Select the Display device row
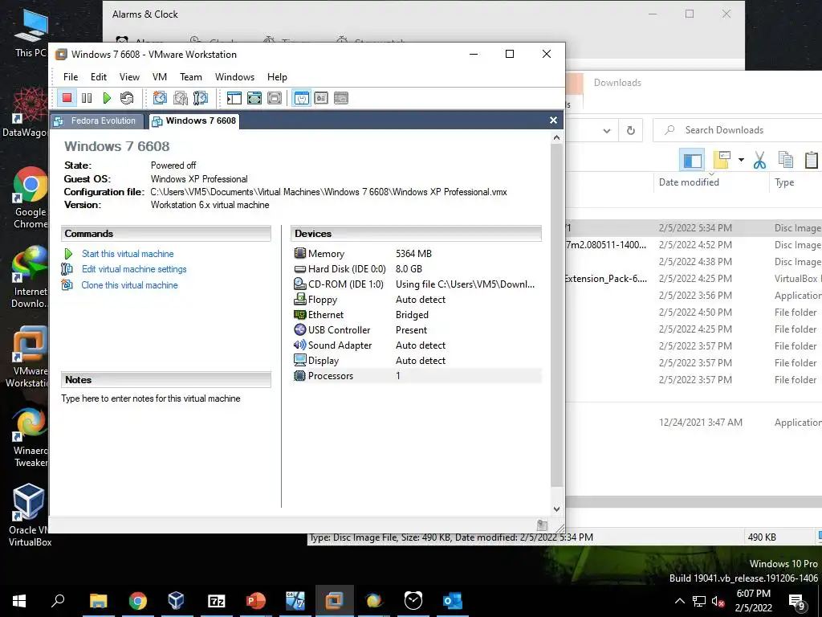This screenshot has height=617, width=822. [417, 361]
